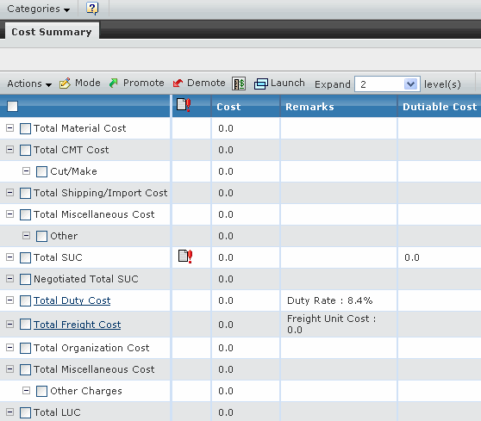Tick the select-all checkbox in table header
481x421 pixels.
[13, 106]
